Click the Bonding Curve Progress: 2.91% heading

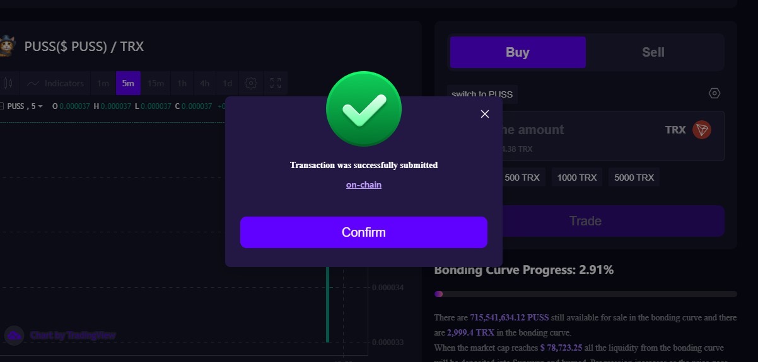(524, 270)
